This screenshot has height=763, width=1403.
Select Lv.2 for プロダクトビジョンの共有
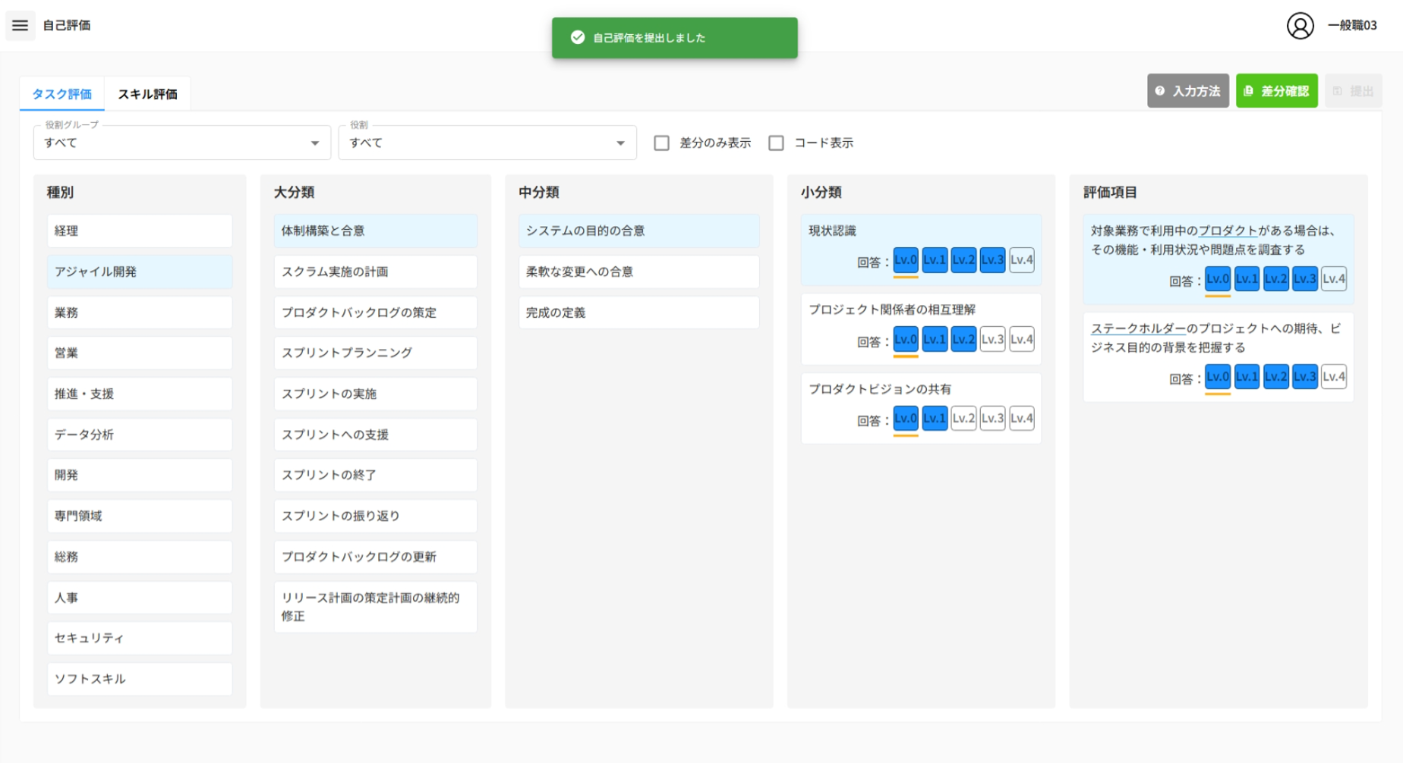point(963,419)
